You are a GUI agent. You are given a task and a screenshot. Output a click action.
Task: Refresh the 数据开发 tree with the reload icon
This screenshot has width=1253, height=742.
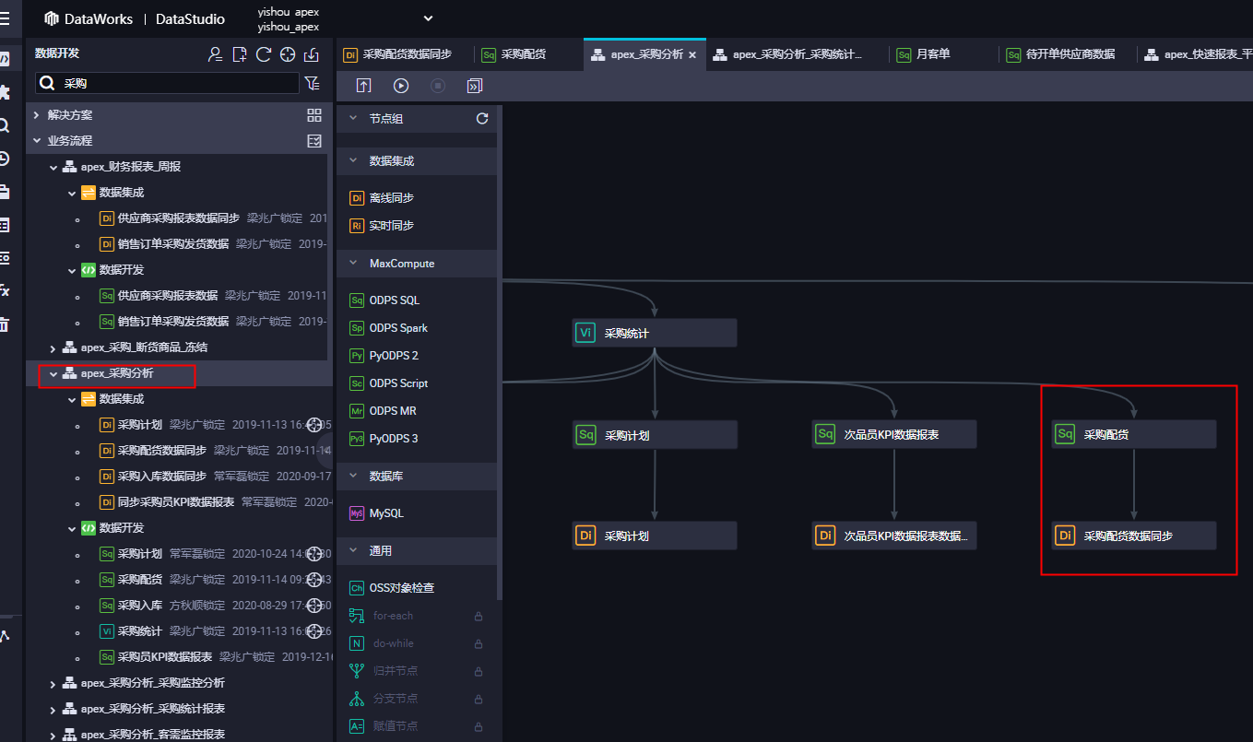(264, 54)
